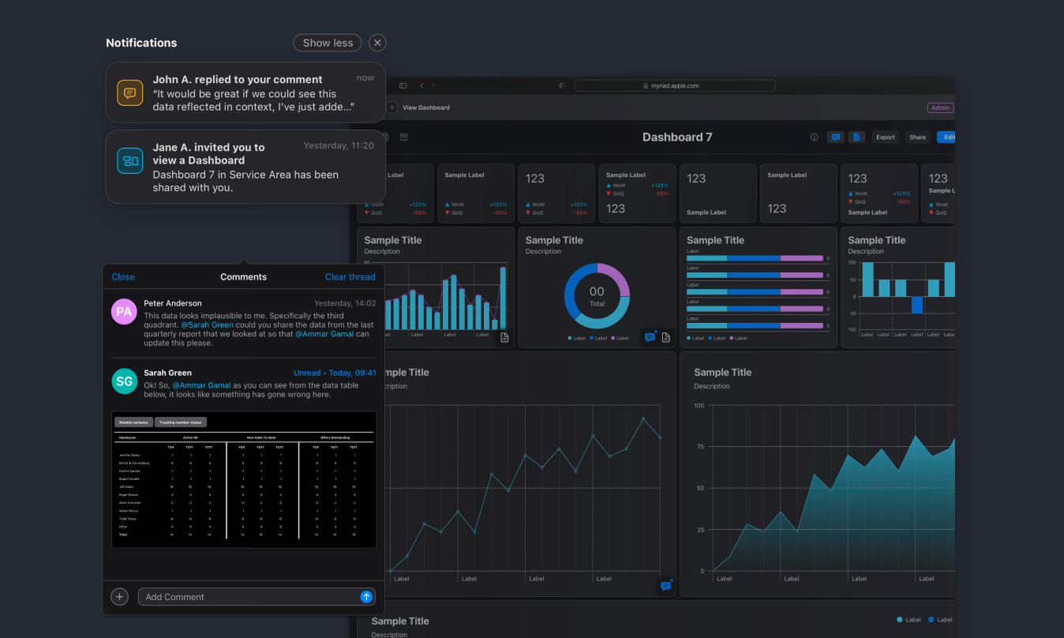Click the Export button
The height and width of the screenshot is (638, 1064).
tap(886, 137)
